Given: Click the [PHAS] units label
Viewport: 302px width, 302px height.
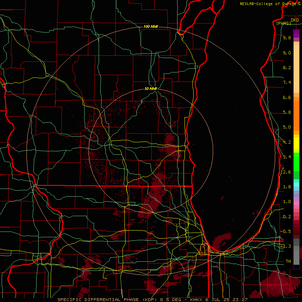Looking at the screenshot, I should pos(284,23).
